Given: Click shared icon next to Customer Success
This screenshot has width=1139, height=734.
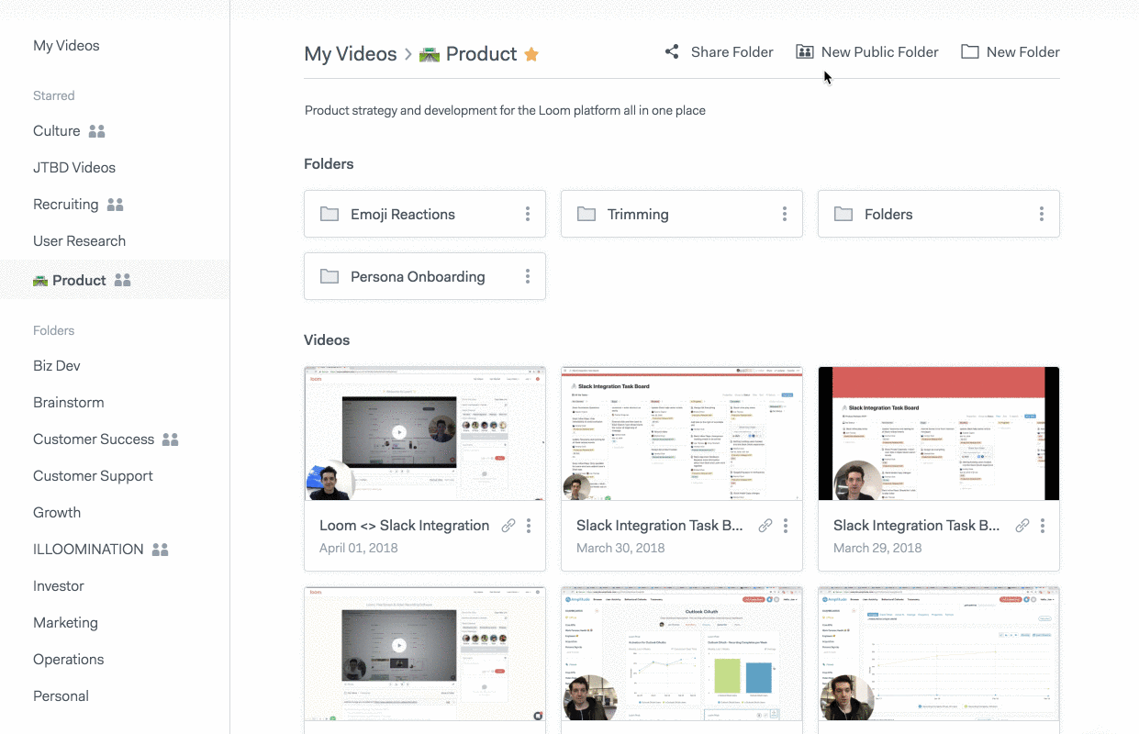Looking at the screenshot, I should [171, 439].
